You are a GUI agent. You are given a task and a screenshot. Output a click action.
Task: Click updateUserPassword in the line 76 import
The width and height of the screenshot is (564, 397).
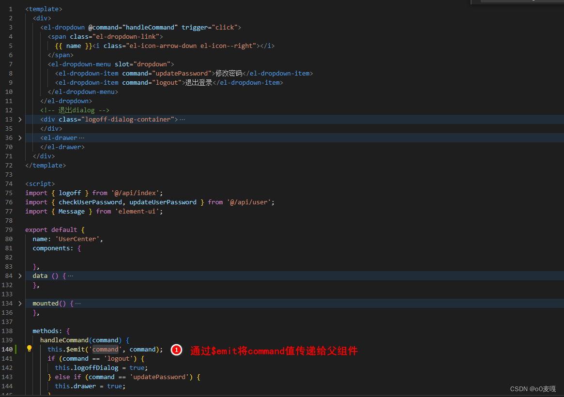click(163, 202)
